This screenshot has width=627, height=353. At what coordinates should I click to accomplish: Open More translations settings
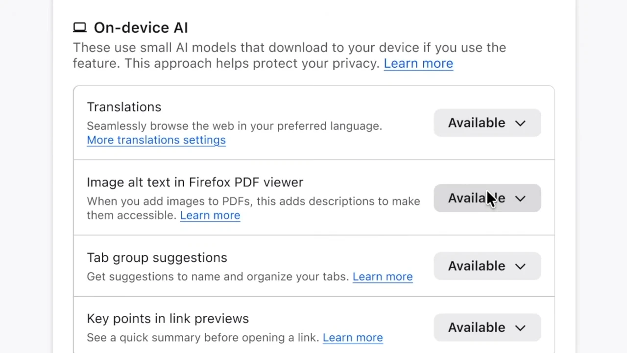pos(156,140)
